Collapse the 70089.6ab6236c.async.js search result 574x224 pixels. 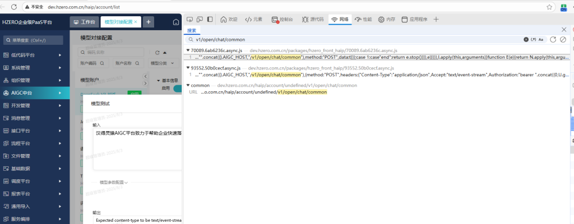coord(188,50)
